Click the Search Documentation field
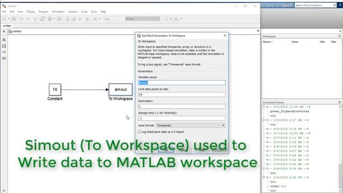Image resolution: width=343 pixels, height=193 pixels. [314, 5]
